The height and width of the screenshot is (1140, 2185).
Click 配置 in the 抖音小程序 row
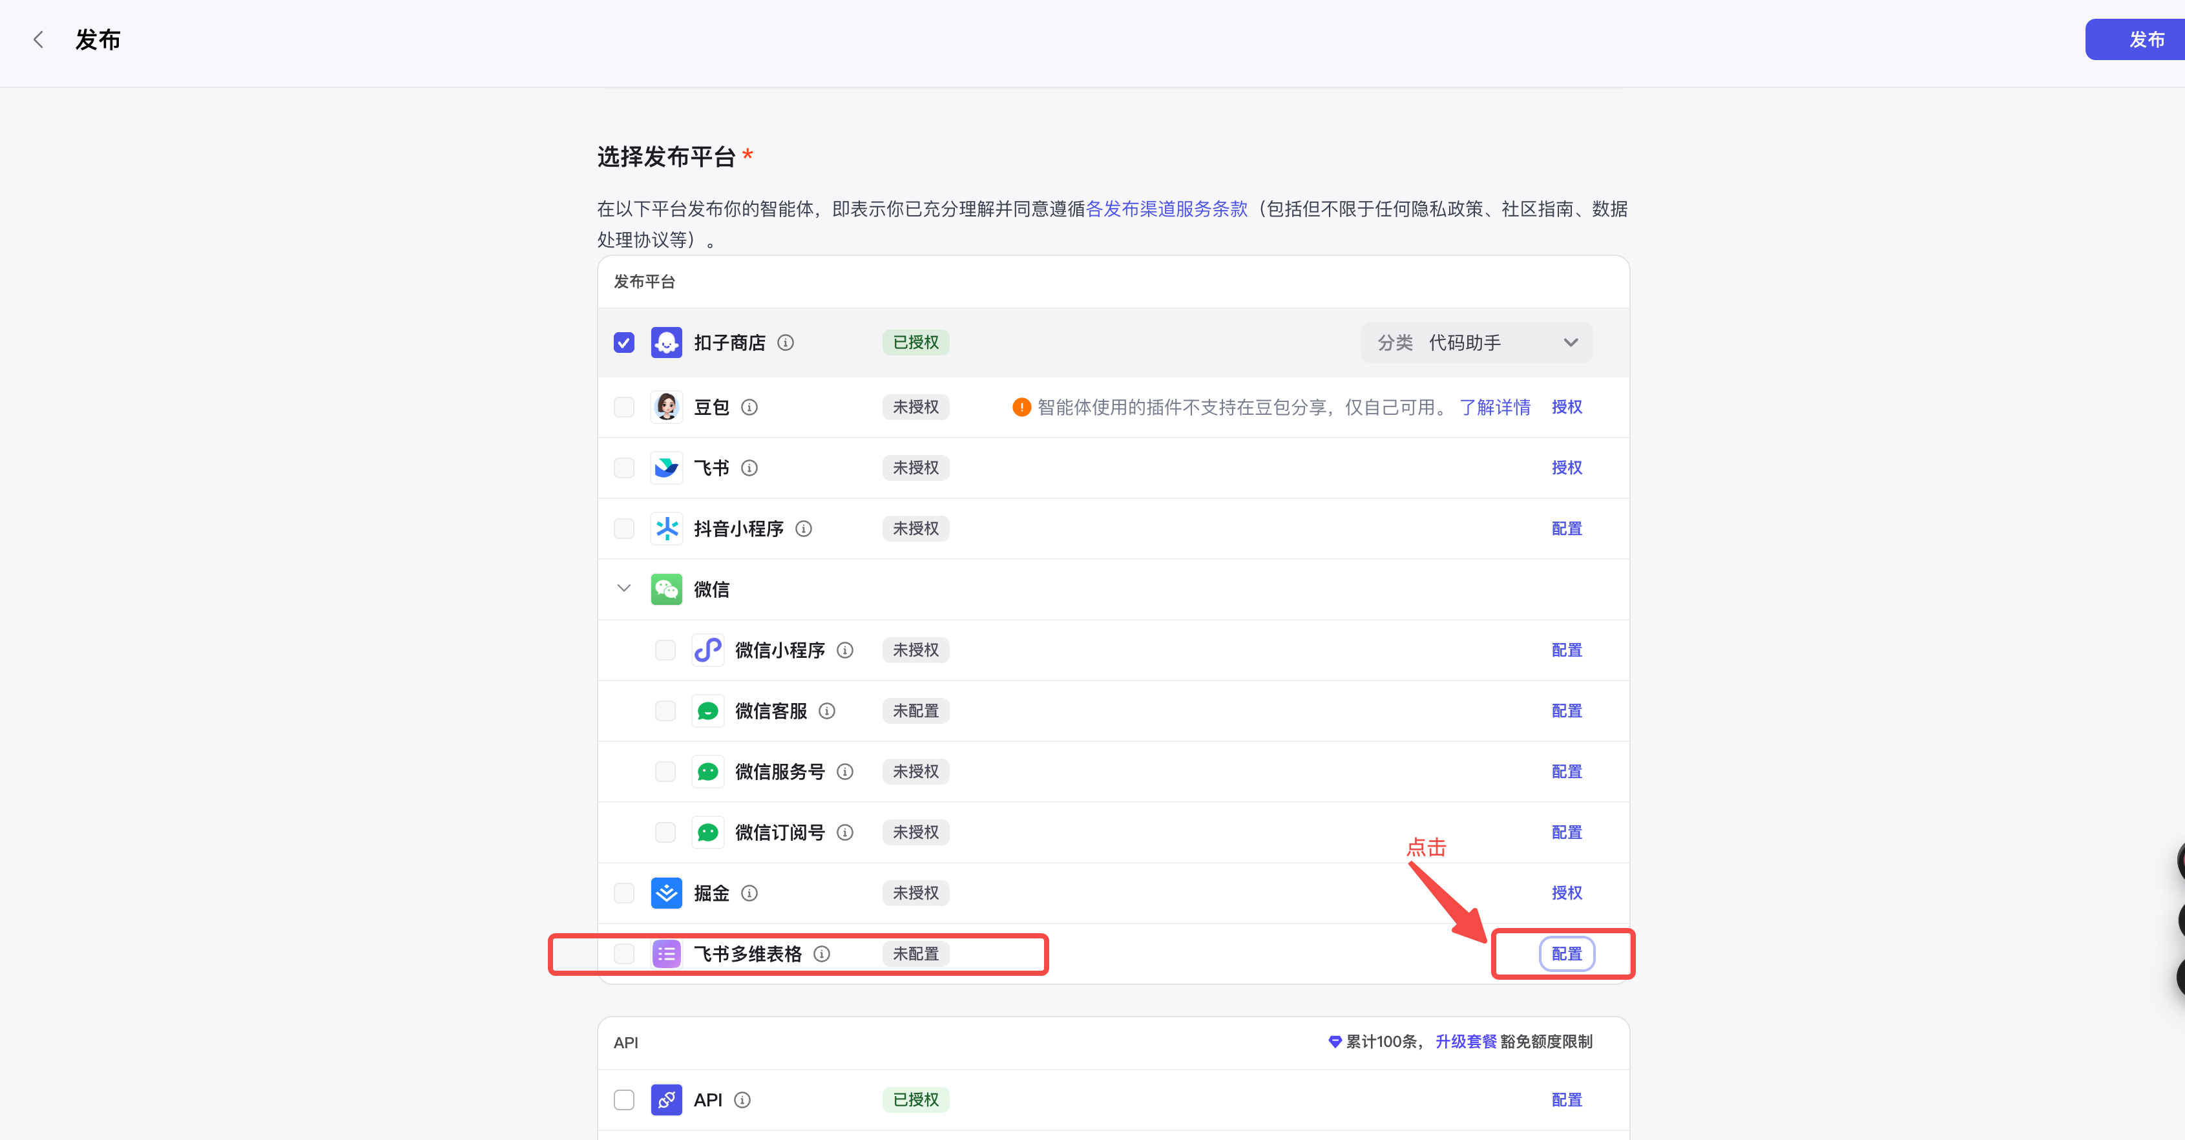point(1567,529)
